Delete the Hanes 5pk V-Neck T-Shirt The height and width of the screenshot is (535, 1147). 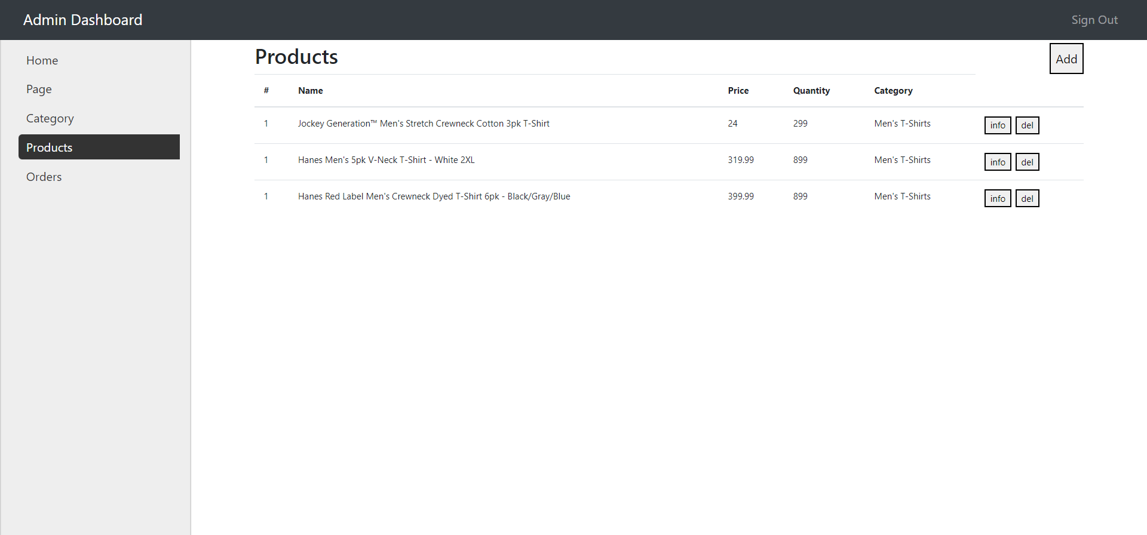[1027, 162]
